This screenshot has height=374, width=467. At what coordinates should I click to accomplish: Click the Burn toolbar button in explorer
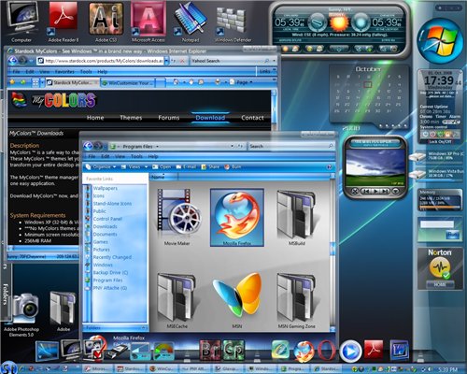click(x=233, y=167)
